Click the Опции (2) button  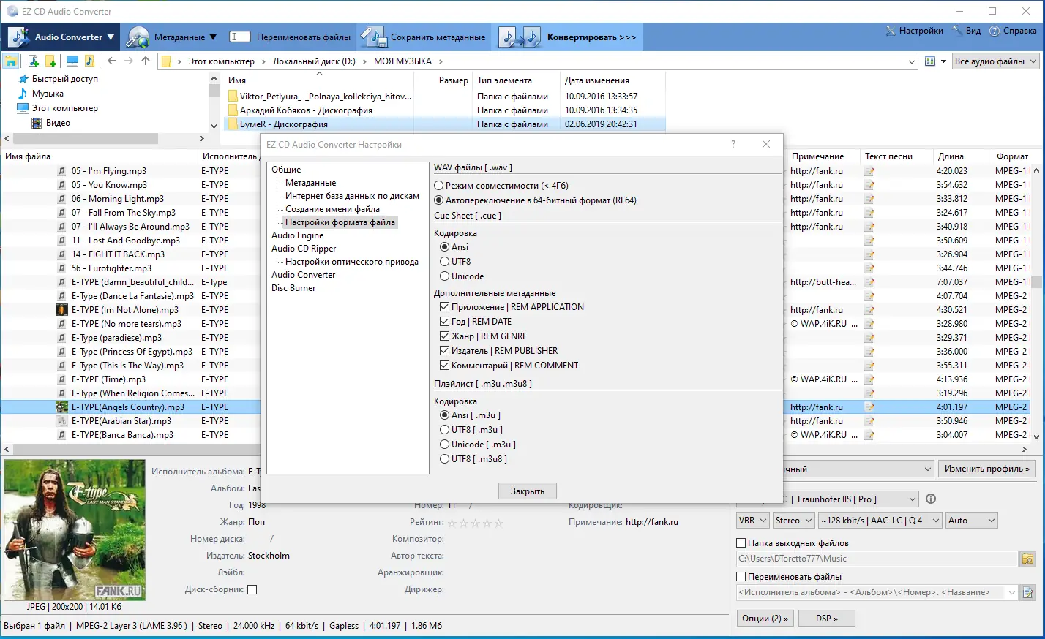coord(765,619)
